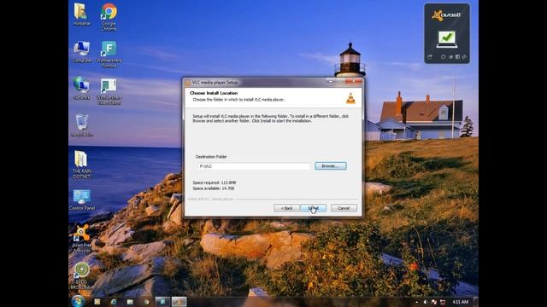Image resolution: width=547 pixels, height=307 pixels.
Task: Cancel the VLC media player setup
Action: click(344, 208)
